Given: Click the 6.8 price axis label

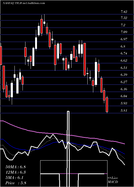Looking at the screenshot, I should click(123, 46).
